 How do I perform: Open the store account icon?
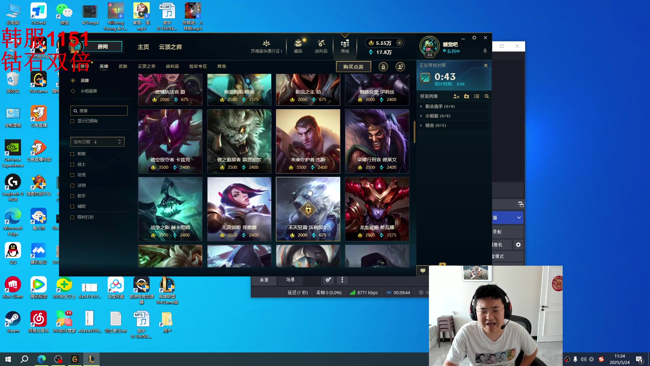(400, 67)
